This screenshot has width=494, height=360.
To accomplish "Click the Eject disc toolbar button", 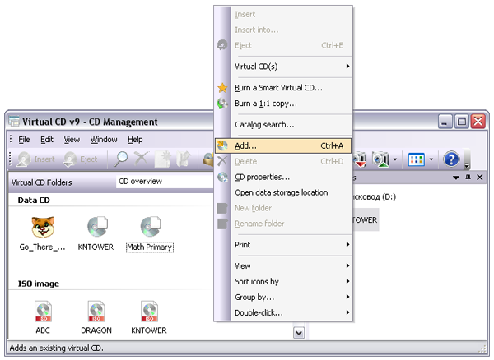I will click(81, 159).
